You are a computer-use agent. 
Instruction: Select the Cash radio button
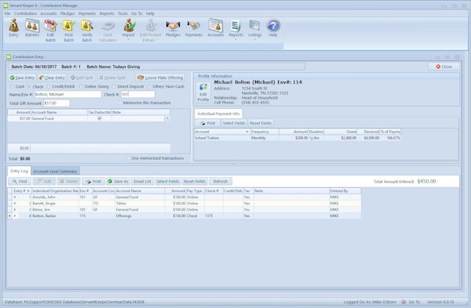(12, 87)
